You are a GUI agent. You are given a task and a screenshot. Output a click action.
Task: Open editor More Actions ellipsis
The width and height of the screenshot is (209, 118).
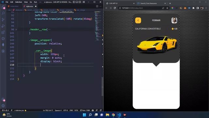coord(100,6)
